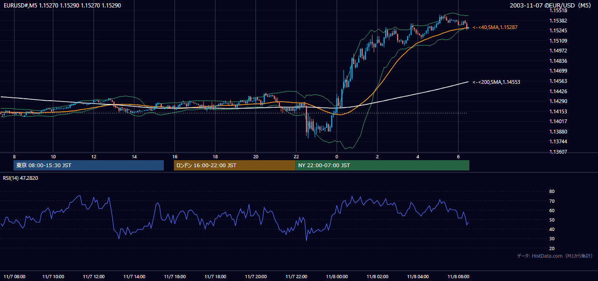Click hour tick 6 under the price chart
The width and height of the screenshot is (598, 281).
[x=458, y=156]
